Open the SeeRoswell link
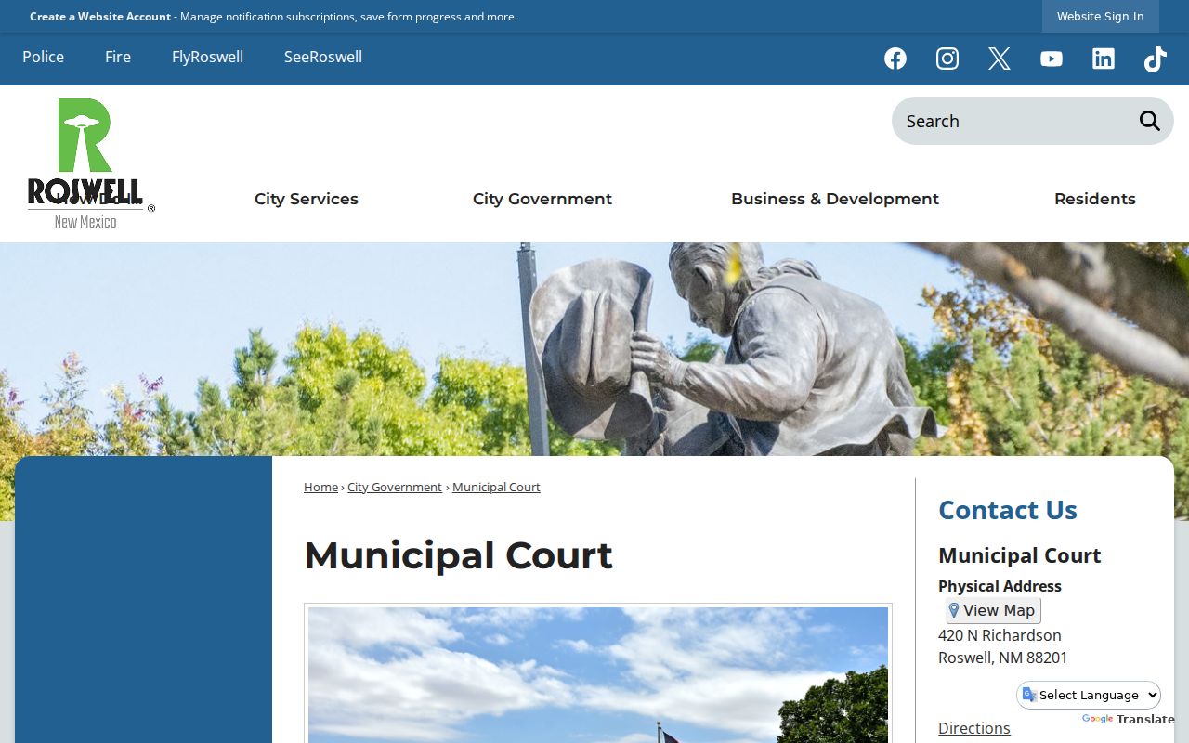Screen dimensions: 1189x743 (323, 57)
